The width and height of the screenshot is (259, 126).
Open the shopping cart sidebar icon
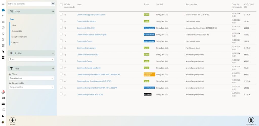[x=3, y=52]
